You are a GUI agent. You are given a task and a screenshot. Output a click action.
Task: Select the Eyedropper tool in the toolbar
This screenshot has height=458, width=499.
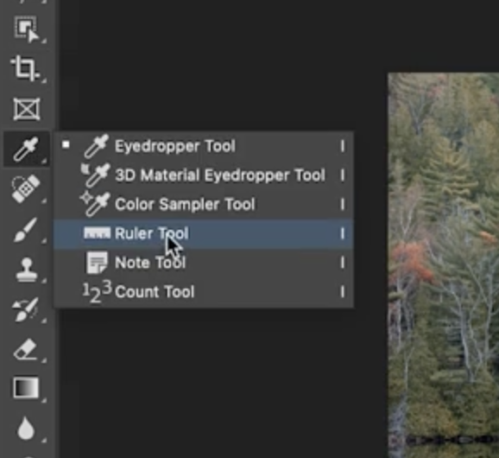point(27,149)
